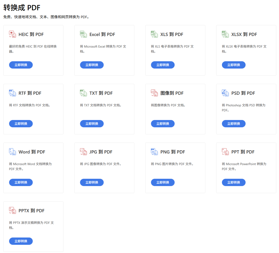The height and width of the screenshot is (253, 279).
Task: Click the 转换成 PDF page heading
Action: point(22,8)
